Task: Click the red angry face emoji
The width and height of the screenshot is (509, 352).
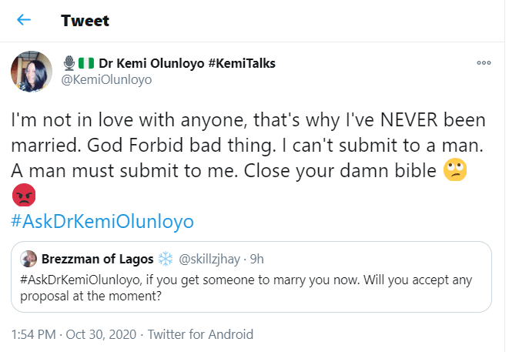Action: 23,196
